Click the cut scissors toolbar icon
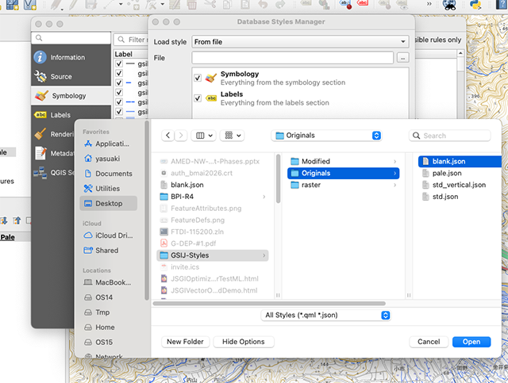 (x=210, y=4)
